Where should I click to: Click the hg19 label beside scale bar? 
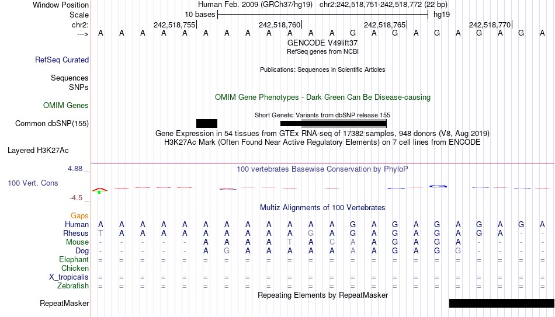coord(442,15)
